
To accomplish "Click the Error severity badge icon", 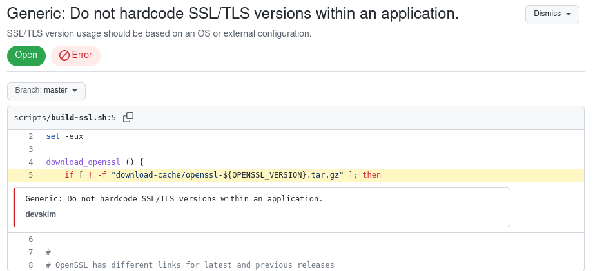I will pos(64,55).
